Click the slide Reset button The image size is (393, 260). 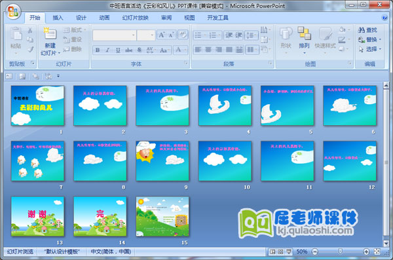tap(73, 39)
